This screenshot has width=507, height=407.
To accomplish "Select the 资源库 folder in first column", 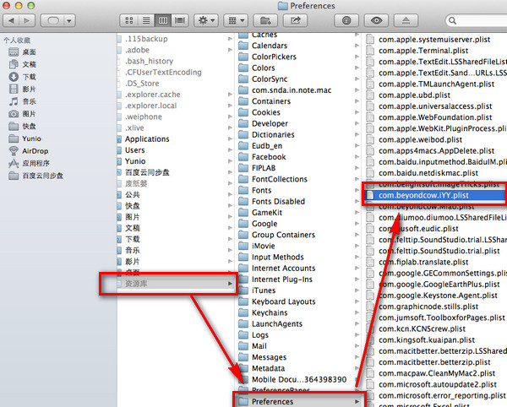I will pyautogui.click(x=137, y=284).
